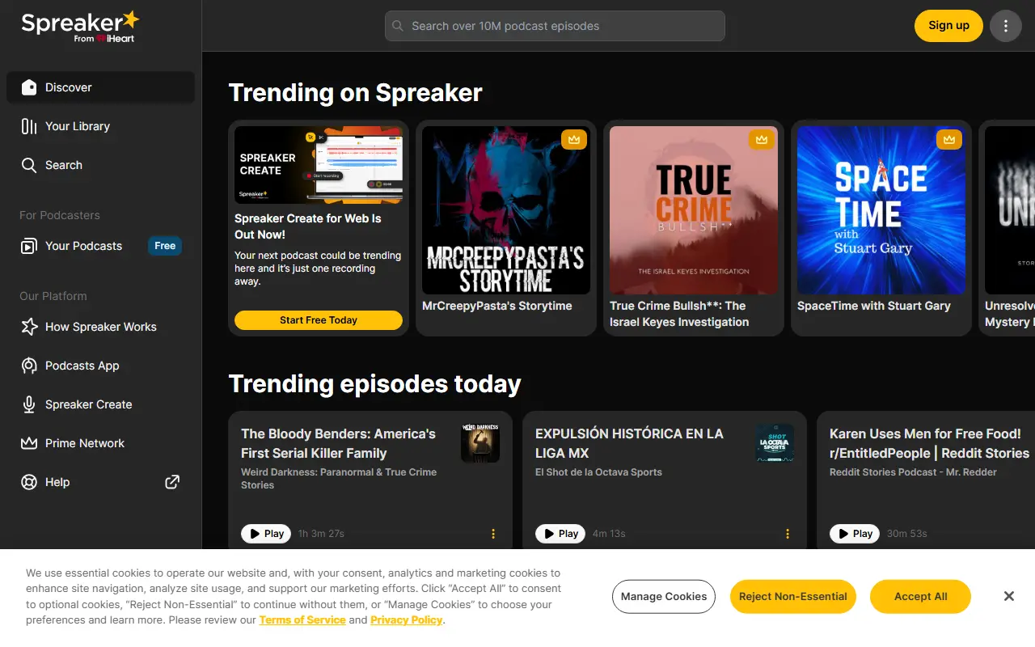Click the Spreaker Create microphone icon

coord(29,404)
